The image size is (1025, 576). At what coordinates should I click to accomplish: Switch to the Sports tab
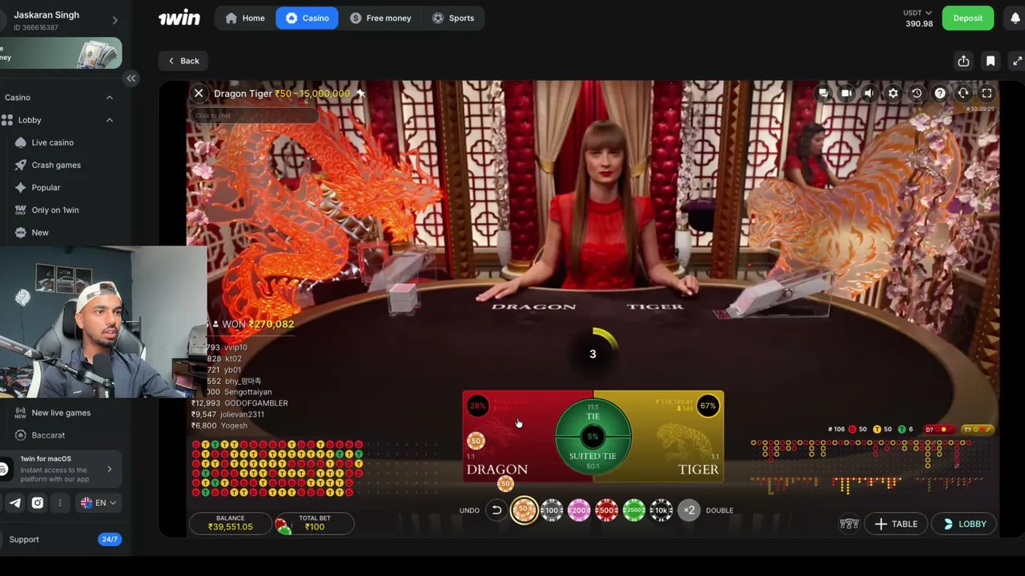point(453,18)
